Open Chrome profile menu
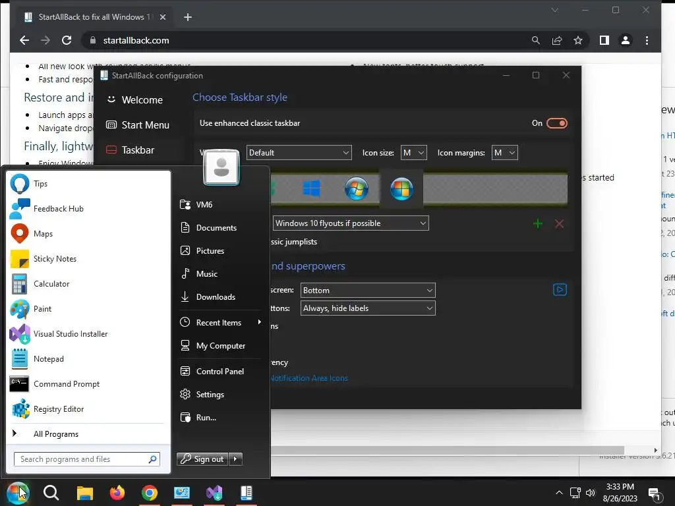The image size is (675, 506). click(626, 40)
